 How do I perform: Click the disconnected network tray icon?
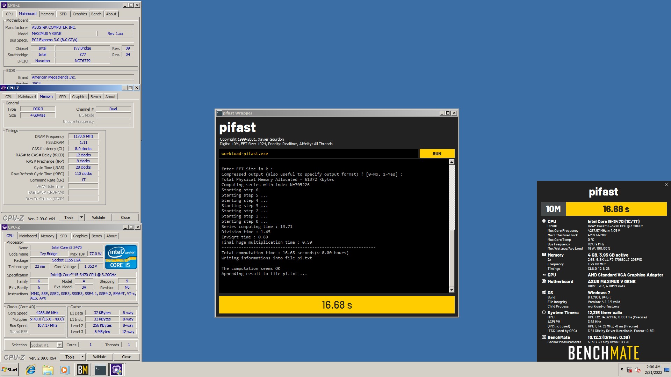point(629,370)
